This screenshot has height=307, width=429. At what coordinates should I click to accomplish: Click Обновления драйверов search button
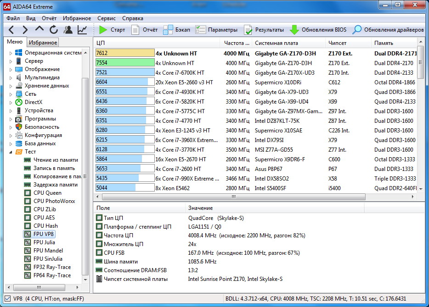[388, 30]
